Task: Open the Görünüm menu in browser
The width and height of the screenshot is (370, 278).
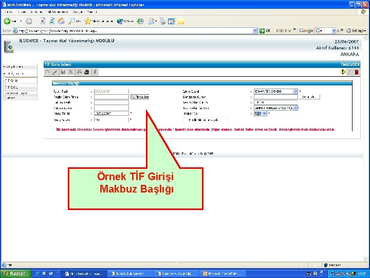Action: tap(36, 12)
